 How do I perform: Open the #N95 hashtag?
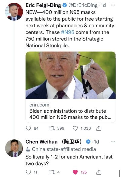(x=67, y=32)
